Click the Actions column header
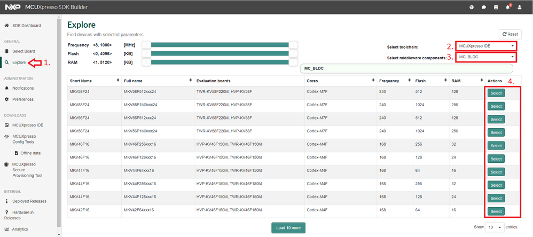The image size is (533, 237). tap(495, 81)
